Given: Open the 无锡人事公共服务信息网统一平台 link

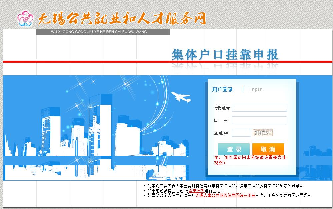Looking at the screenshot, I should click(x=225, y=195).
